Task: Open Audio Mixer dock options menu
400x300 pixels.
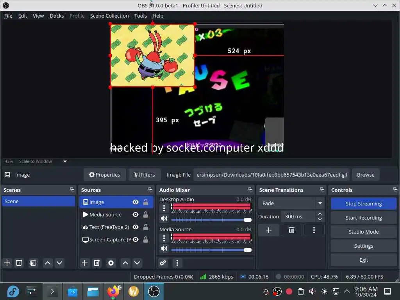Action: (177, 263)
